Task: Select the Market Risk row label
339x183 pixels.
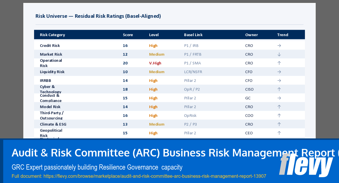Action: (51, 54)
